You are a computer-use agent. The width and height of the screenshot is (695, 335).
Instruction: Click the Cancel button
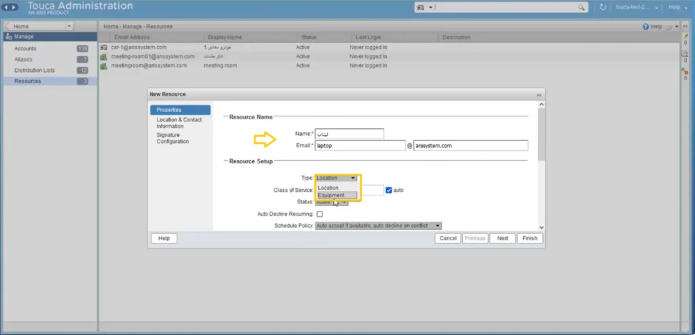click(x=448, y=239)
